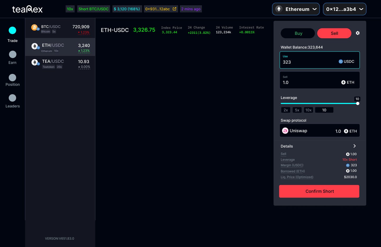
Task: Click the BTC price 720,909
Action: coord(81,27)
